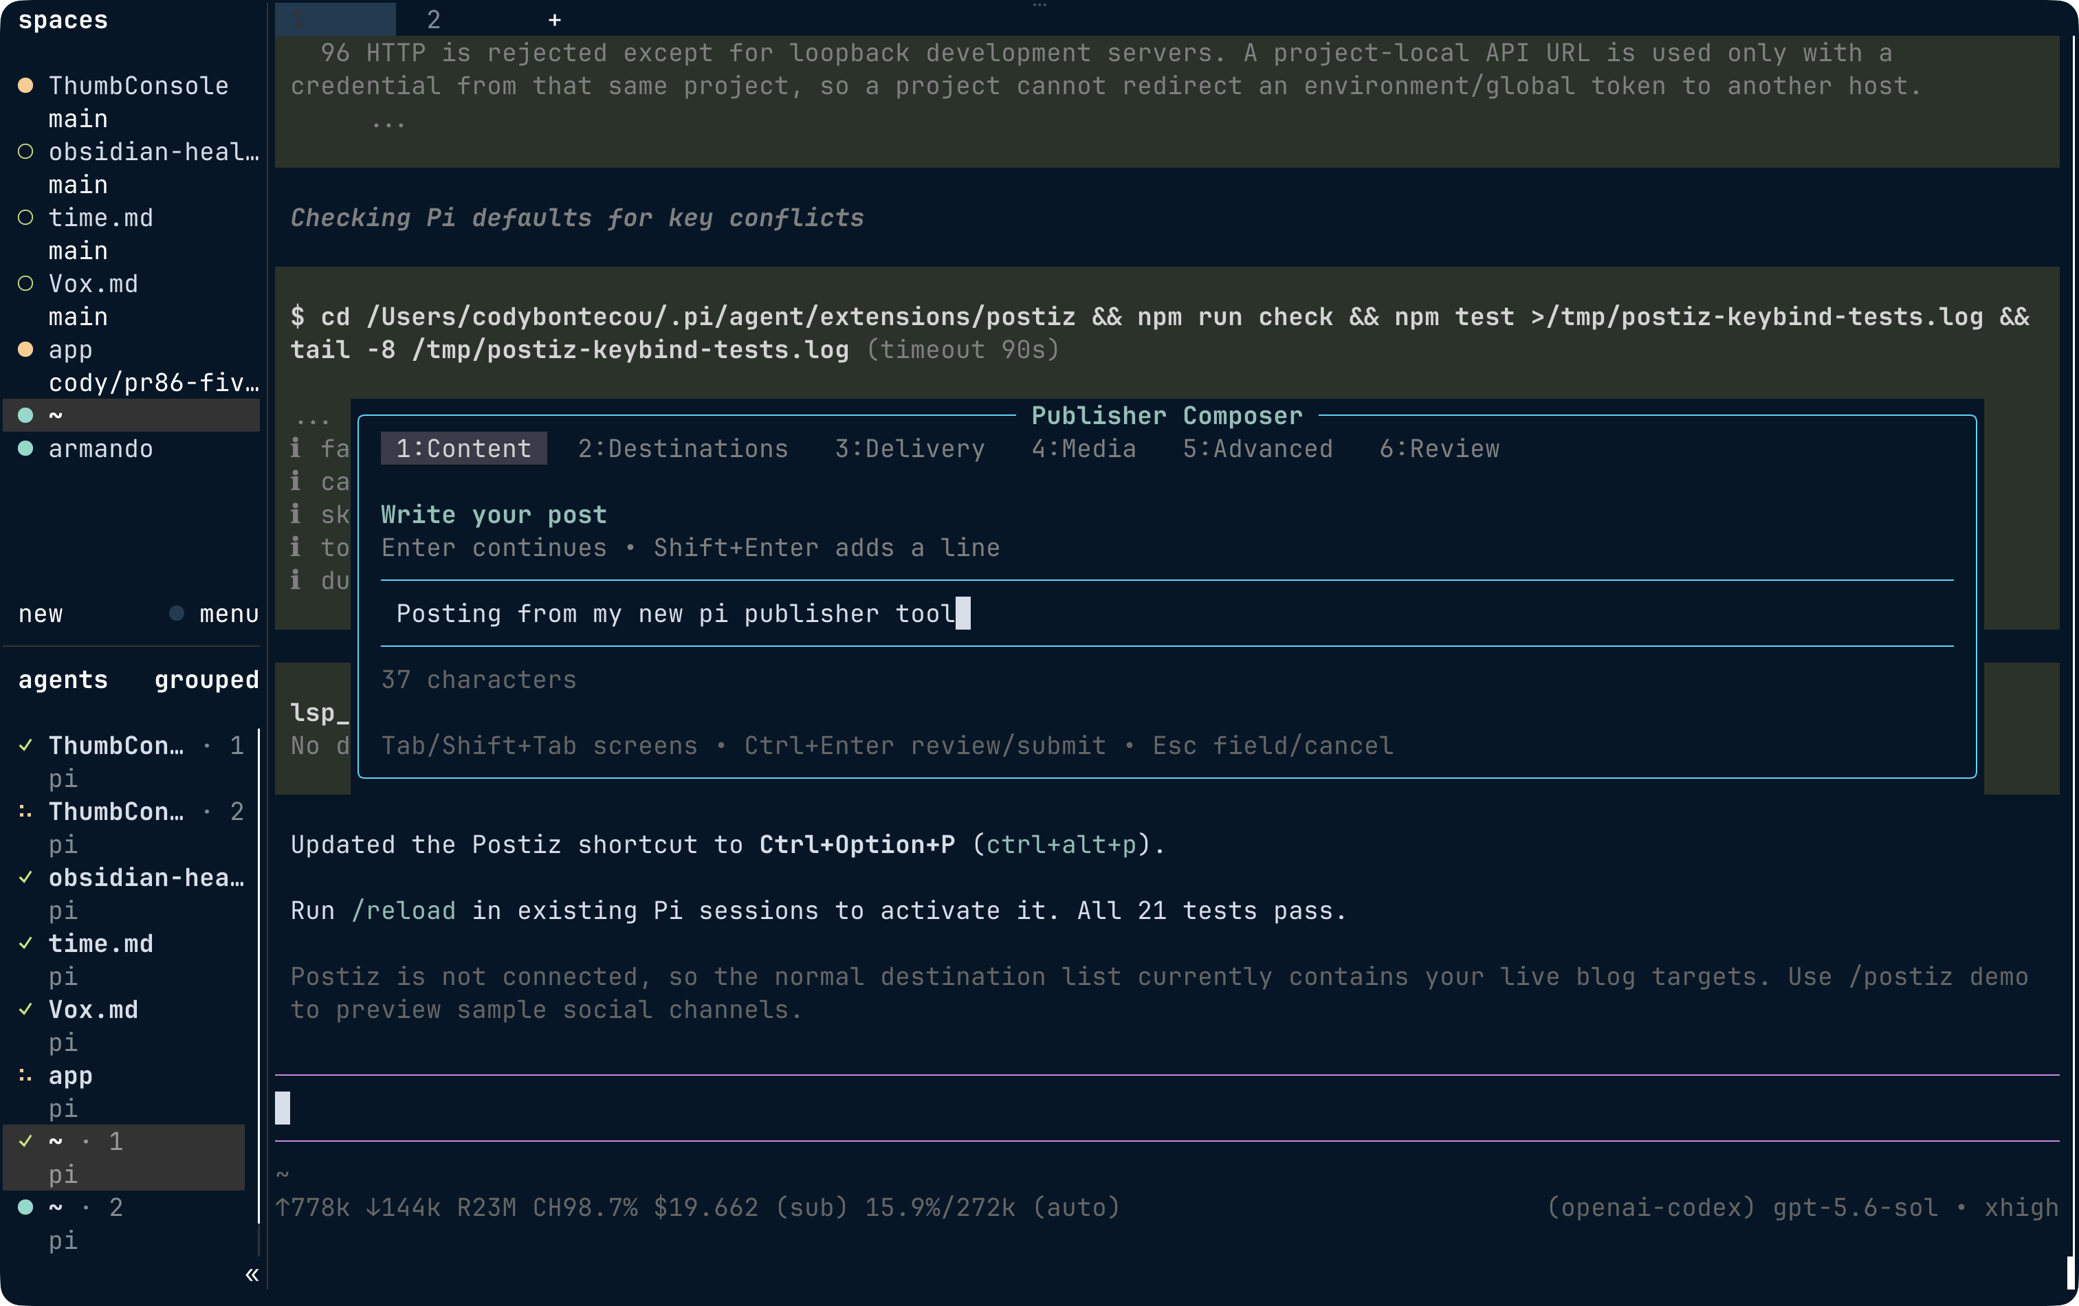Click the checkmark icon next to time.md agent

[26, 944]
